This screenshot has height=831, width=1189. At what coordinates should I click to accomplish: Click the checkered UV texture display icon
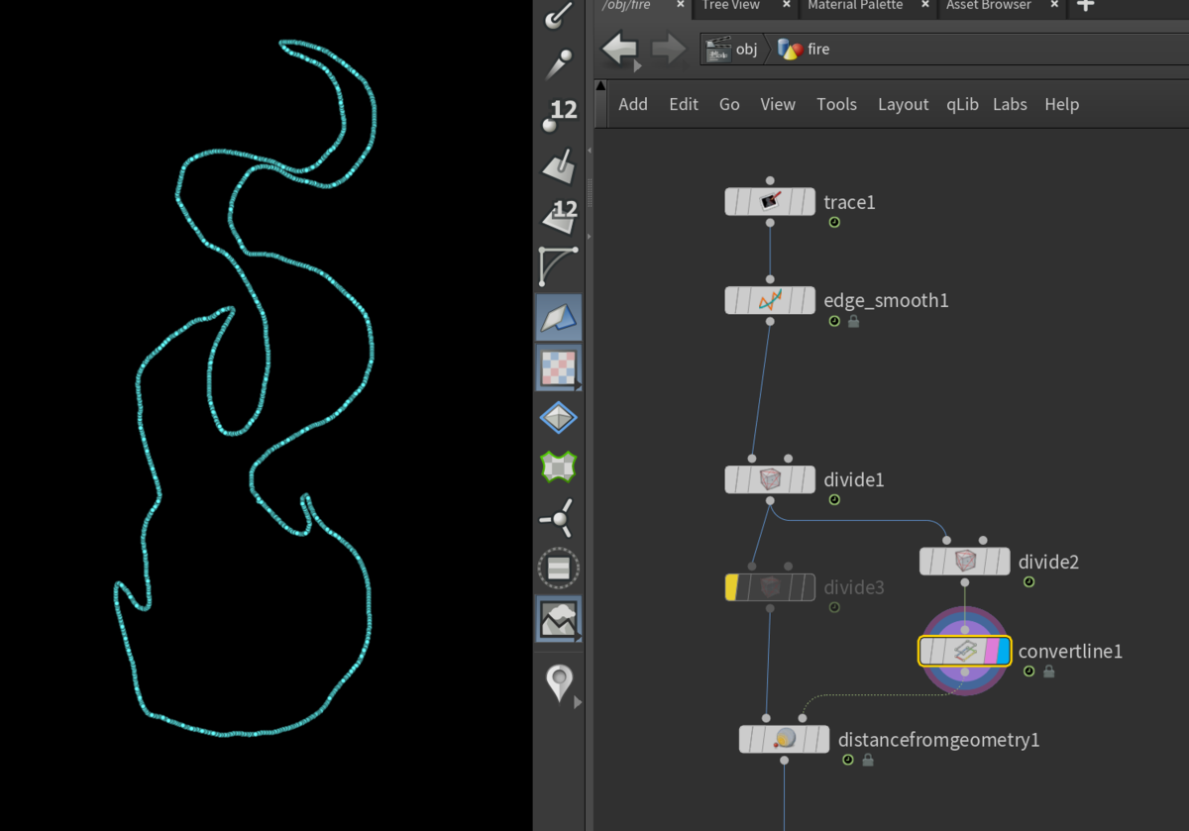558,367
